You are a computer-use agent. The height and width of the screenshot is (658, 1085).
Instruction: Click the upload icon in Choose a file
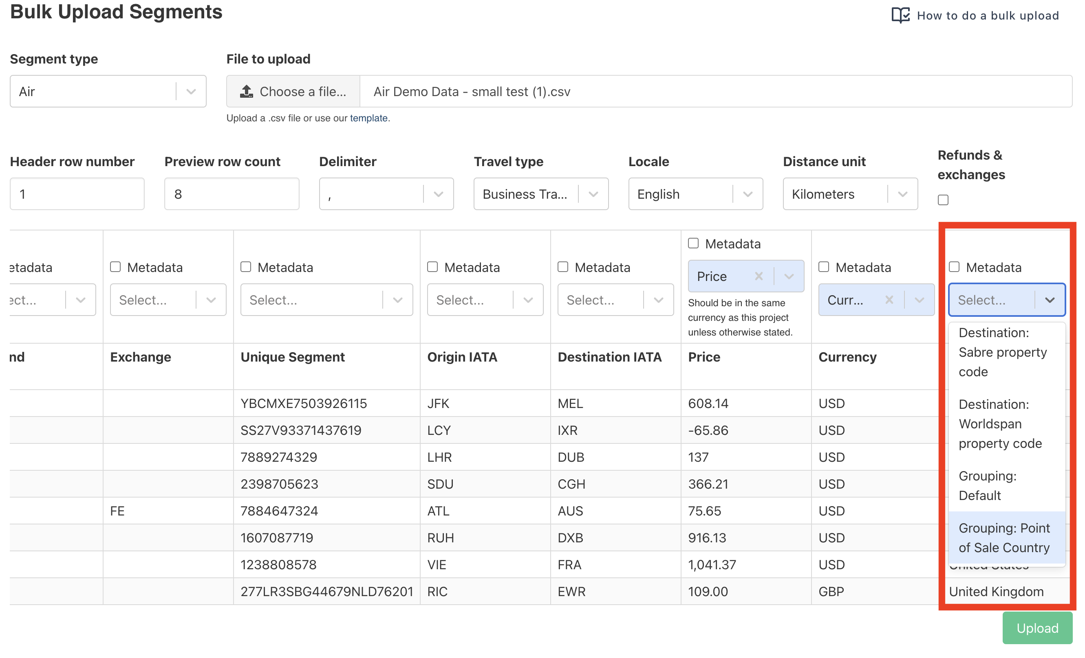[246, 92]
